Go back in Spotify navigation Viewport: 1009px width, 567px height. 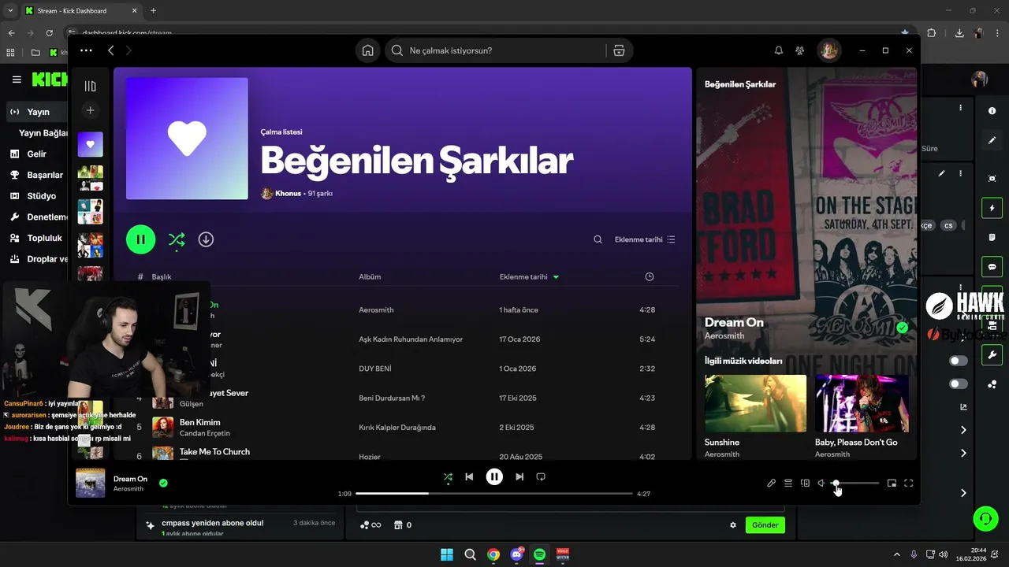coord(111,50)
